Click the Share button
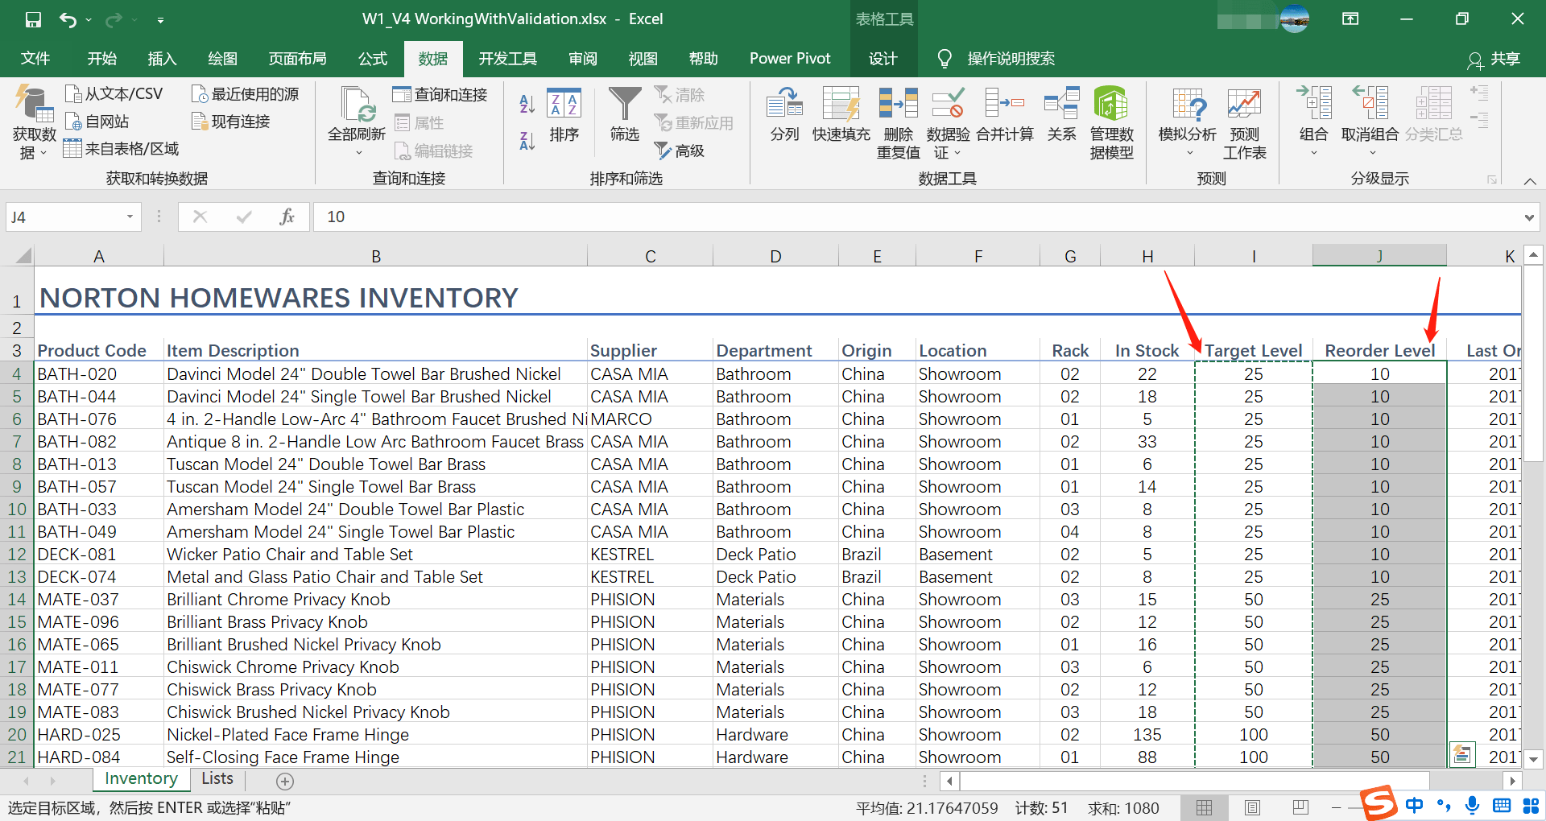1546x821 pixels. 1494,59
